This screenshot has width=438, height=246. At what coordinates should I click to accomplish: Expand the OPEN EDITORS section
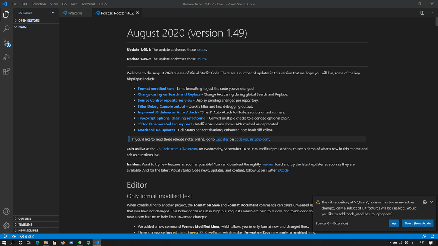click(28, 20)
